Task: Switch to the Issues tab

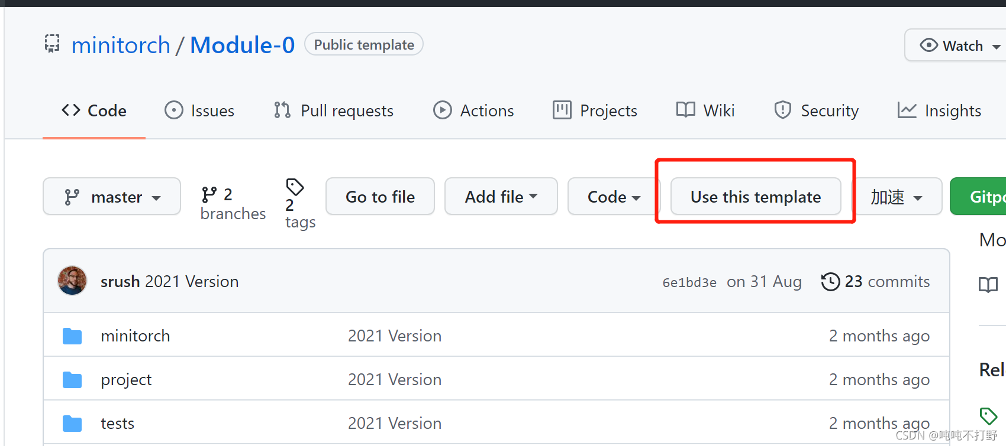Action: [199, 110]
